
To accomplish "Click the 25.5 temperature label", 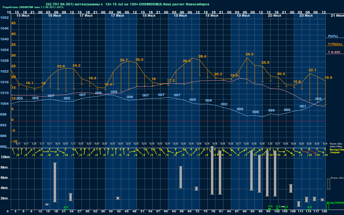I will [x=265, y=63].
